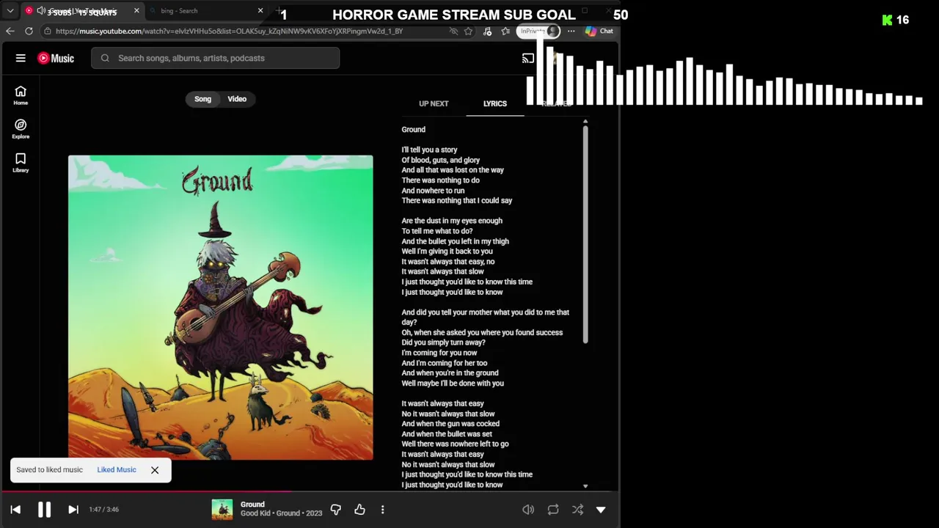Screen dimensions: 939x528
Task: Open the browser tab search dropdown
Action: (x=10, y=11)
